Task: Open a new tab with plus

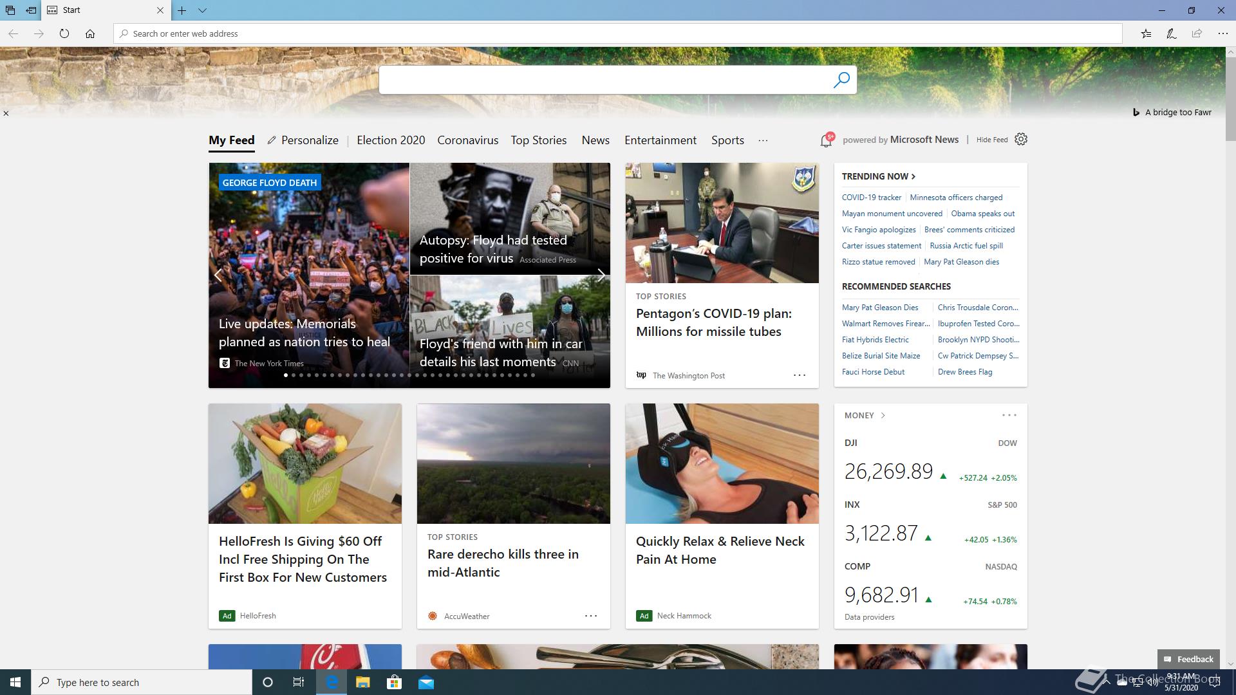Action: click(x=182, y=10)
